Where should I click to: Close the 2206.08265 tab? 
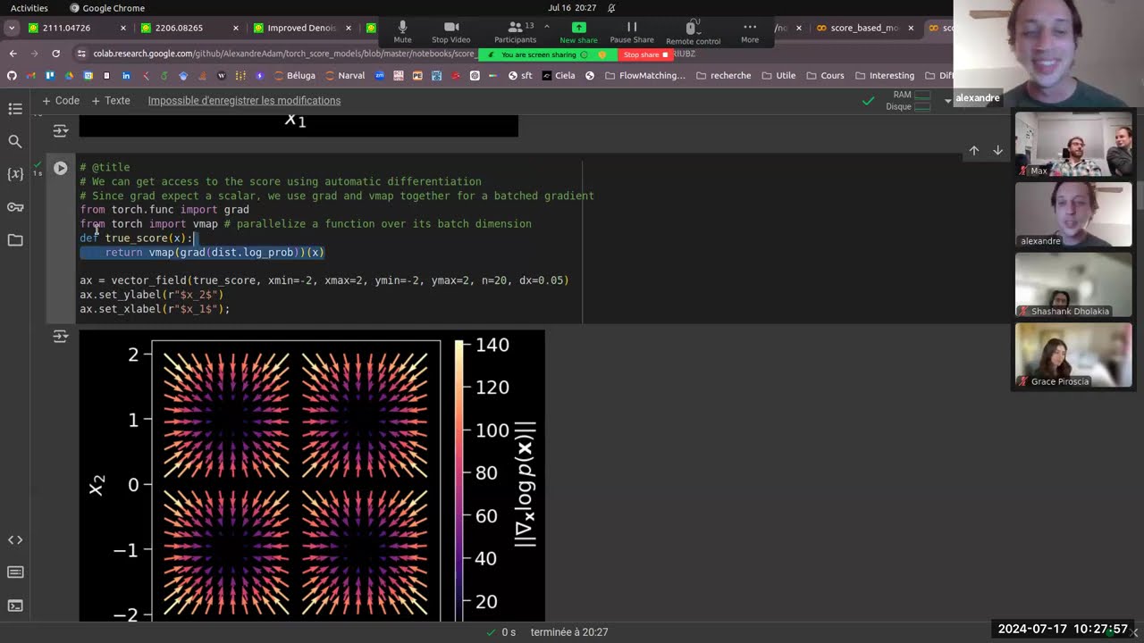[236, 28]
